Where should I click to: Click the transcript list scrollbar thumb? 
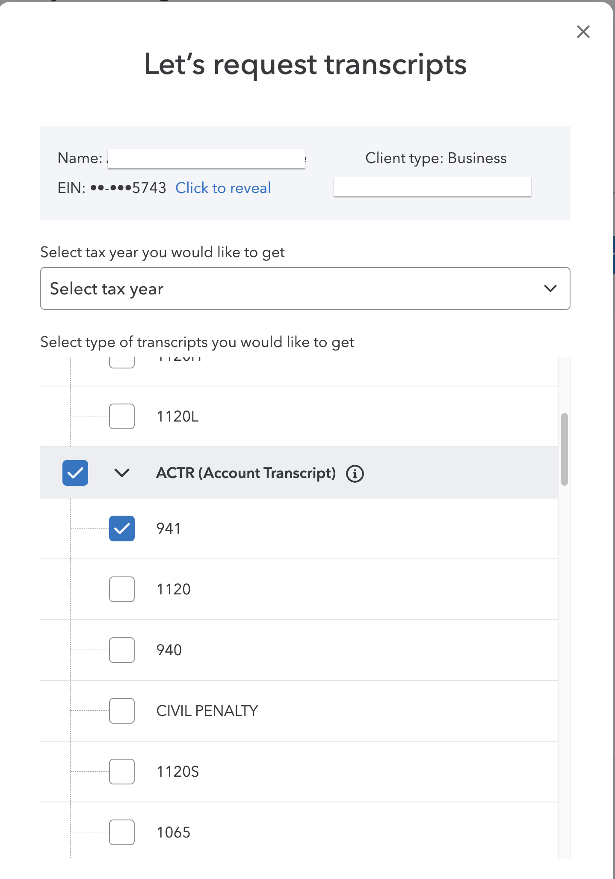click(x=565, y=449)
